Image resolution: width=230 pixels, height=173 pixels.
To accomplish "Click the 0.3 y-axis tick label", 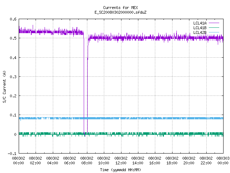I will (13, 77).
